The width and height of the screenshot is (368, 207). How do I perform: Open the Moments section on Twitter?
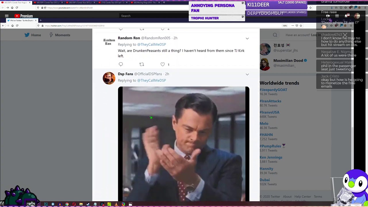(x=60, y=35)
